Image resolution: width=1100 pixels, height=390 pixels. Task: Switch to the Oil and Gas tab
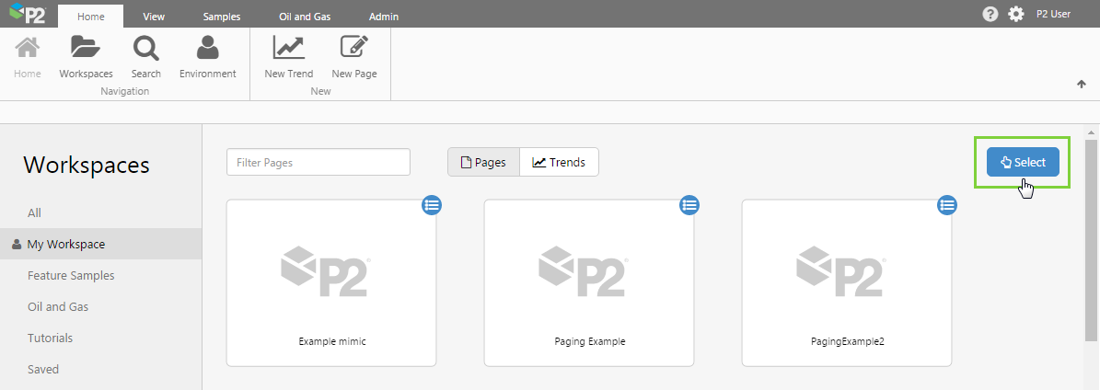click(305, 17)
